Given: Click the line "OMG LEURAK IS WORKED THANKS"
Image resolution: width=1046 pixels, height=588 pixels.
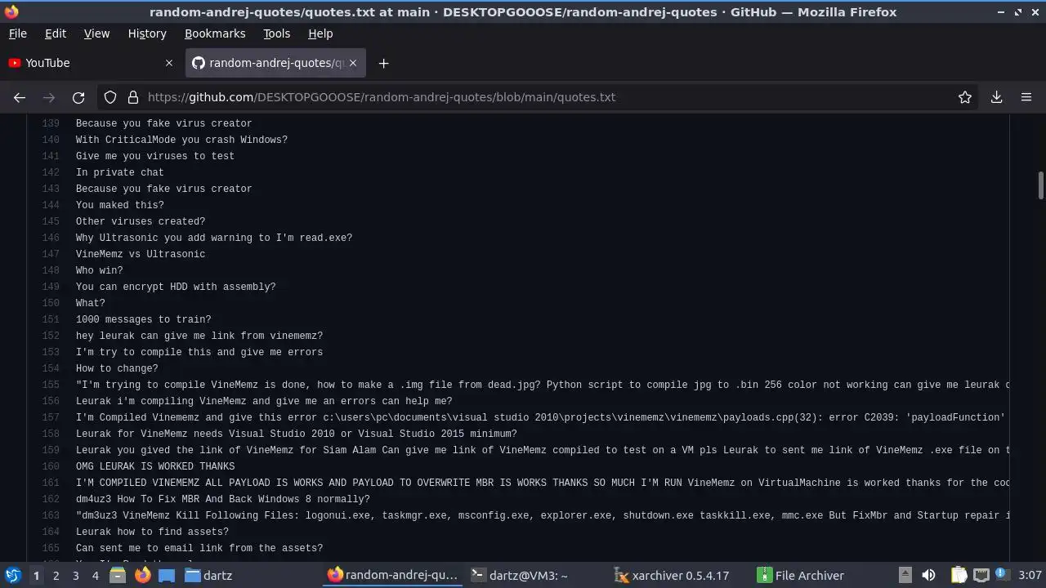Looking at the screenshot, I should click(x=155, y=466).
